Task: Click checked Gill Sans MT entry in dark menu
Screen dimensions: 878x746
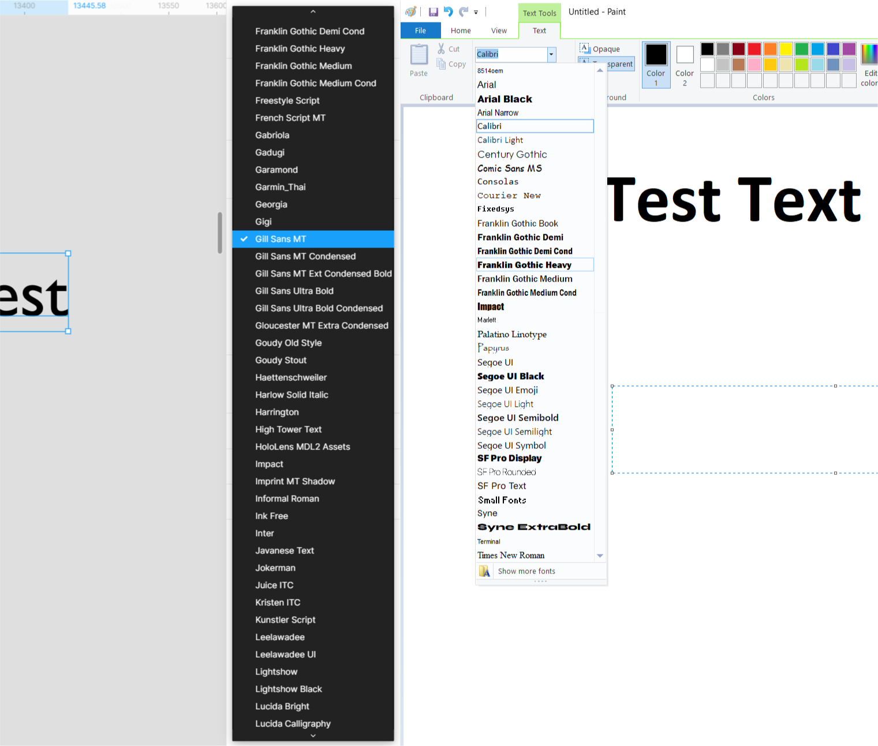Action: pos(313,239)
